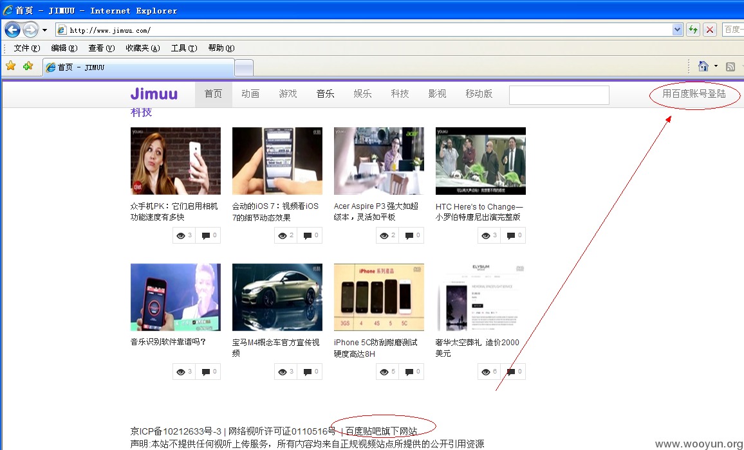Select the 首页 - JIMUU browser tab
The width and height of the screenshot is (744, 450).
138,67
